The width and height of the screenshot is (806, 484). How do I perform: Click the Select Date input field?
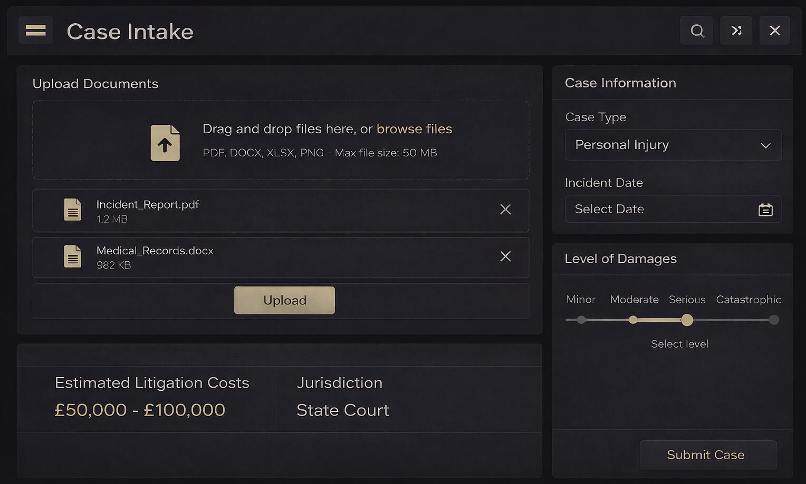659,209
